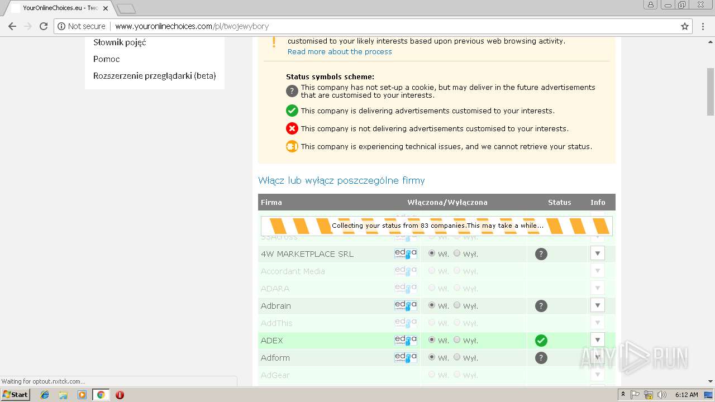This screenshot has height=402, width=715.
Task: Launch the media player from the taskbar
Action: [x=82, y=395]
